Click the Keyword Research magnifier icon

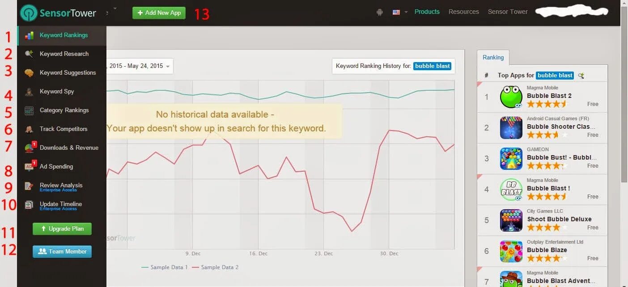(29, 54)
